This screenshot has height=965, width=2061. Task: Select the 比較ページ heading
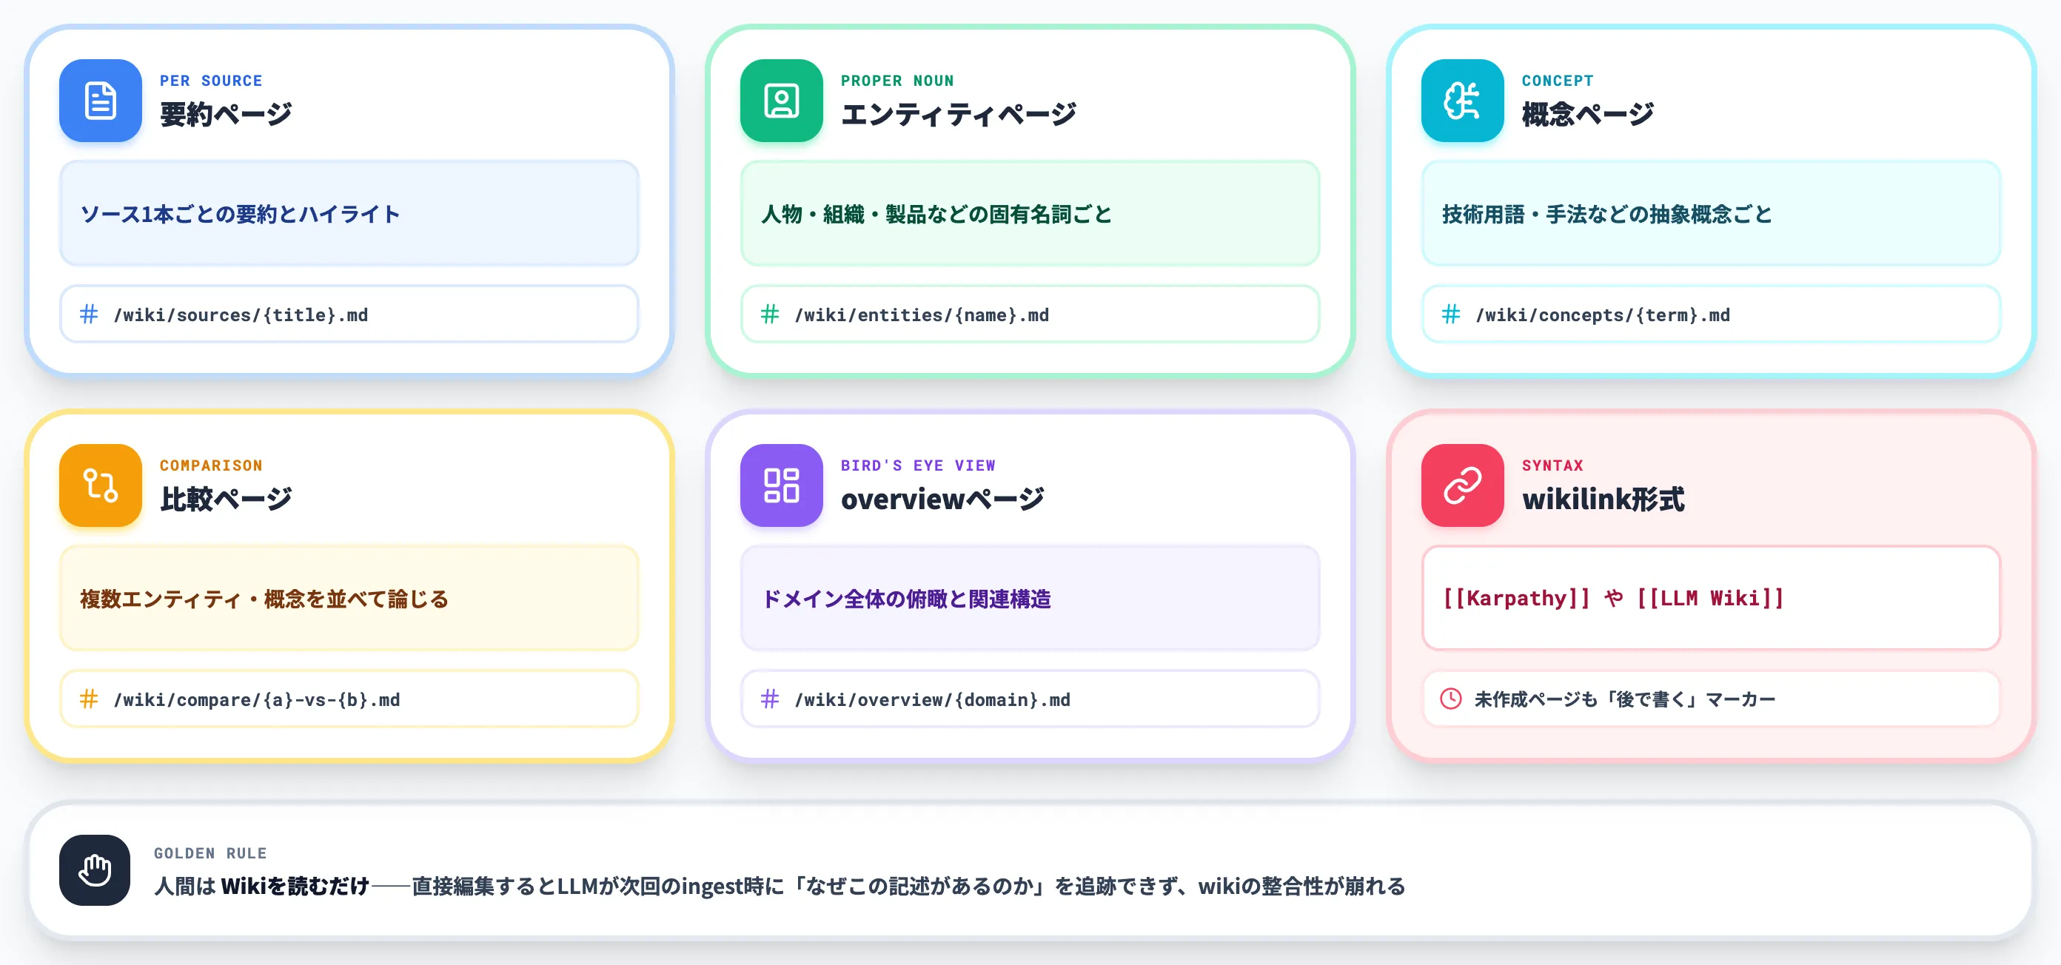click(x=226, y=499)
